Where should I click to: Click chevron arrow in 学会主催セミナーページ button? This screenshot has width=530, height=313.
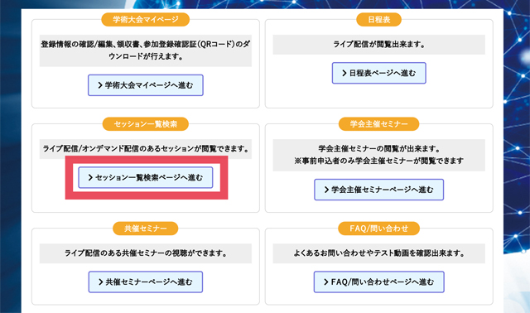click(326, 190)
